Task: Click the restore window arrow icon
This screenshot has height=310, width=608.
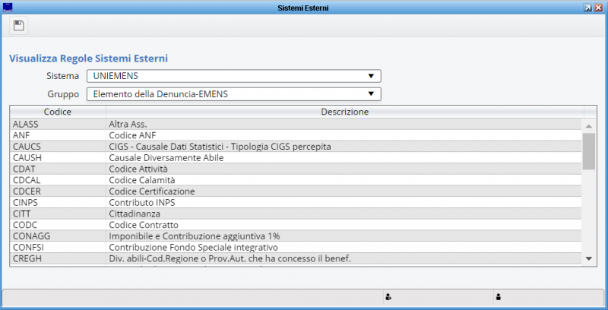Action: coord(587,8)
